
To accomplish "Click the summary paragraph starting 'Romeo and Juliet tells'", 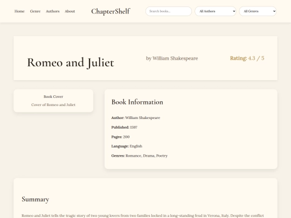I will point(143,216).
